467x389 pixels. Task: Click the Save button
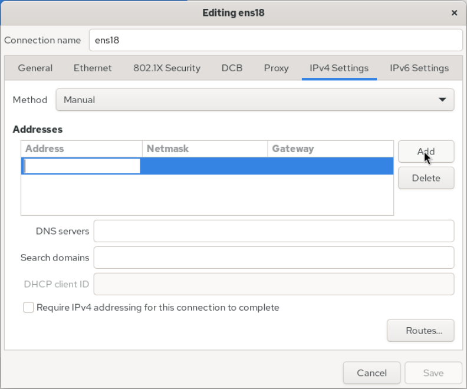point(433,373)
